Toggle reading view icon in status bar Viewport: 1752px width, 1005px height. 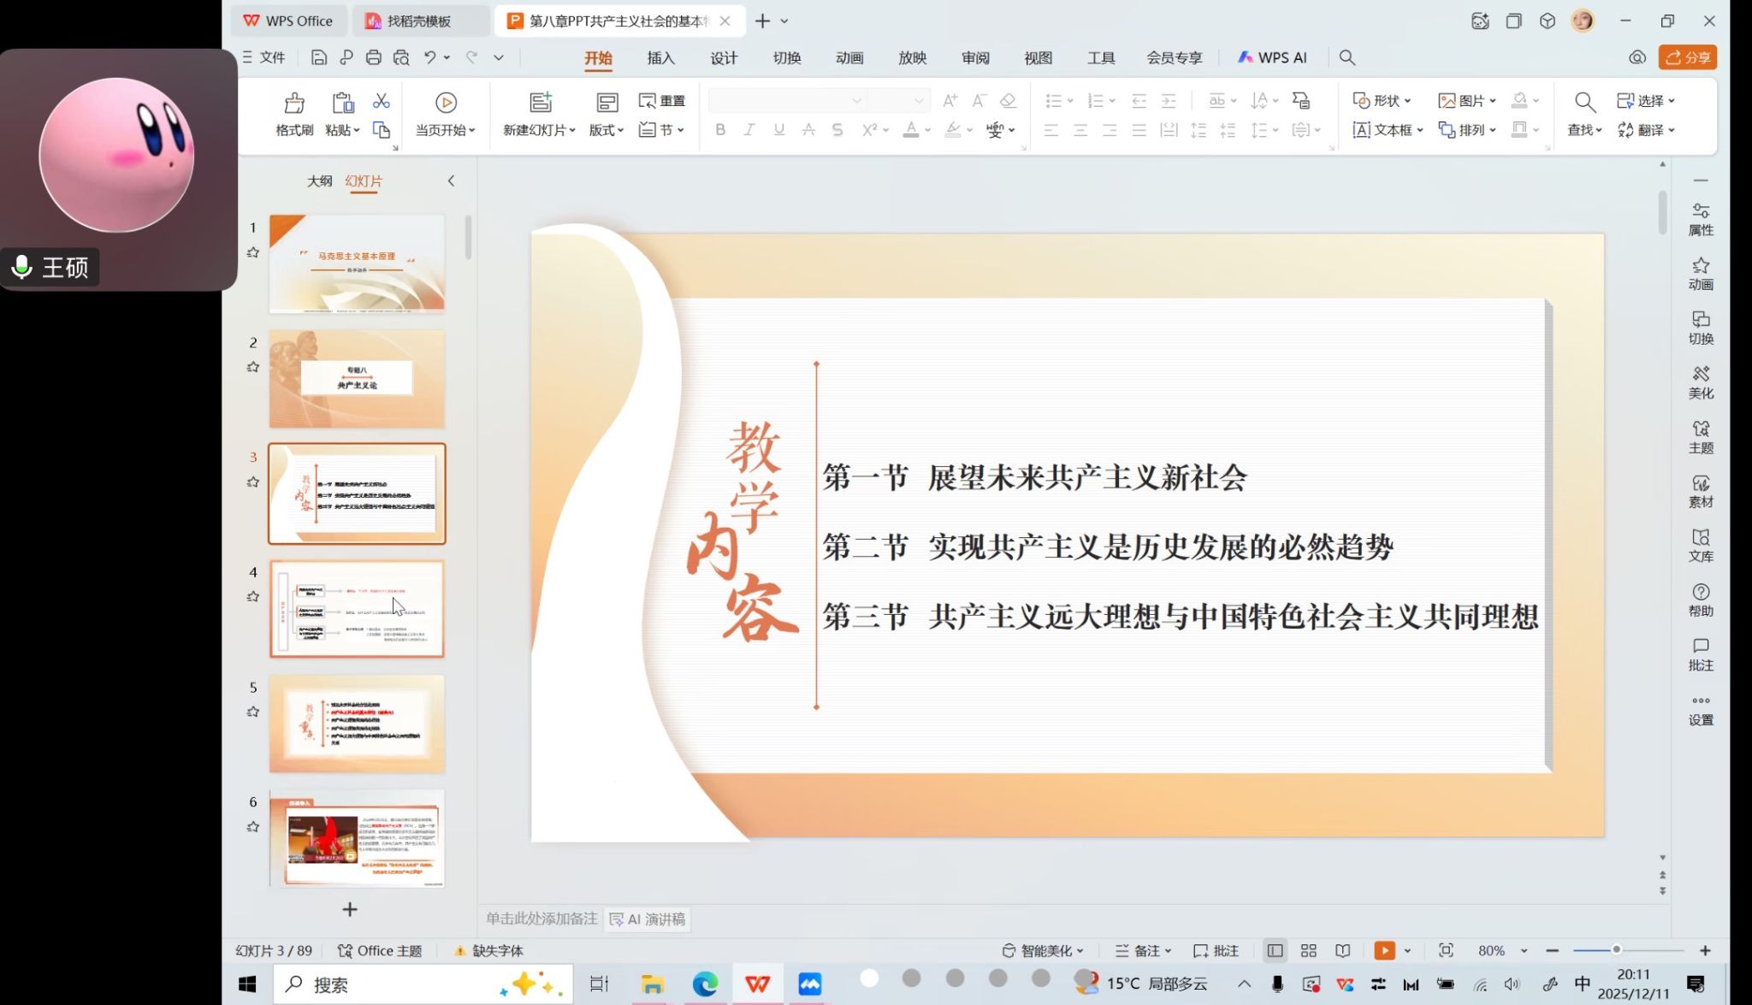(1343, 950)
